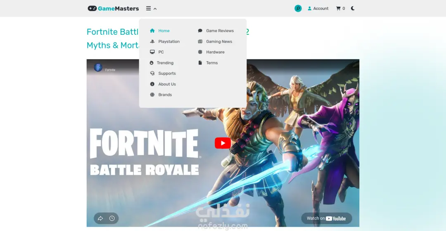Click Watch on YouTube button
The height and width of the screenshot is (231, 446).
click(x=327, y=219)
